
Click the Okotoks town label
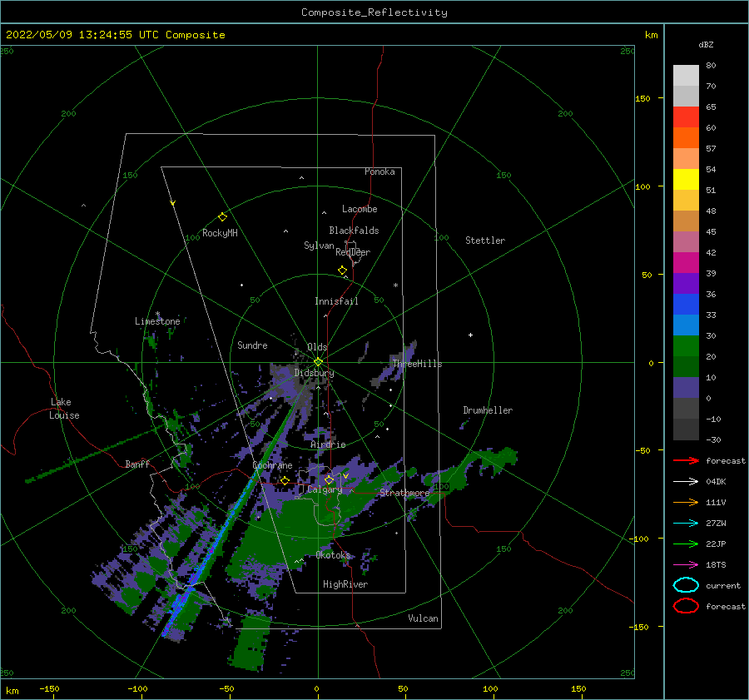333,554
